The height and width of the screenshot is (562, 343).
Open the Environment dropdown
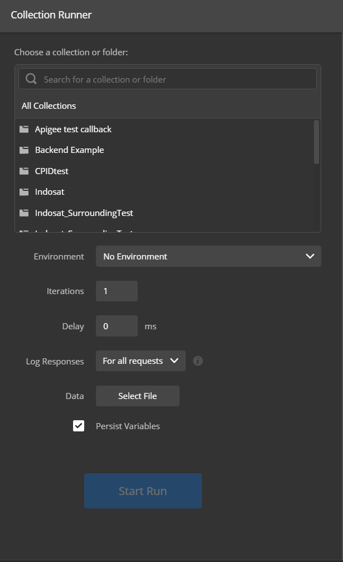[208, 256]
